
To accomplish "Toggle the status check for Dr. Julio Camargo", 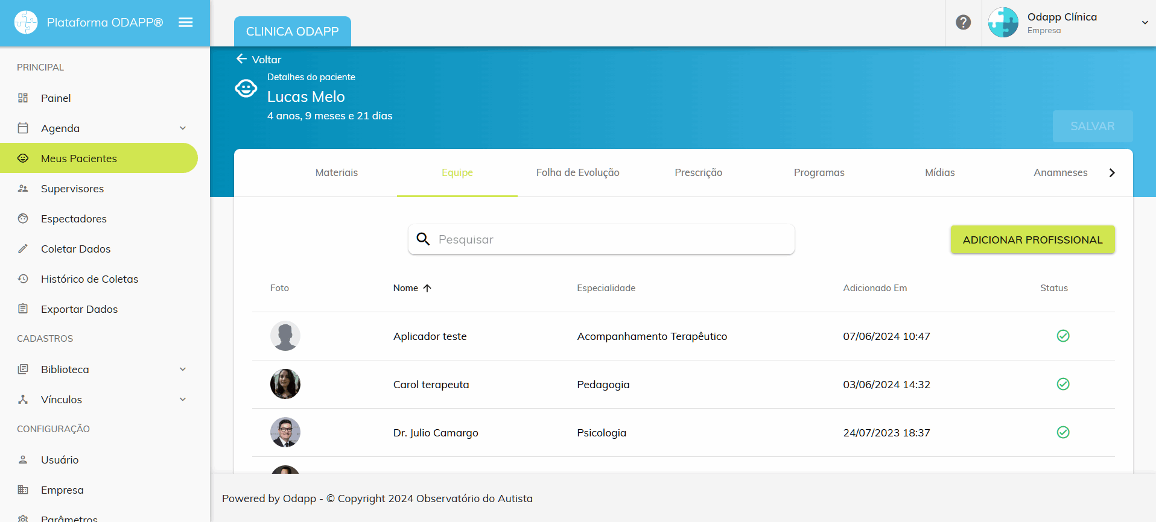I will coord(1063,432).
